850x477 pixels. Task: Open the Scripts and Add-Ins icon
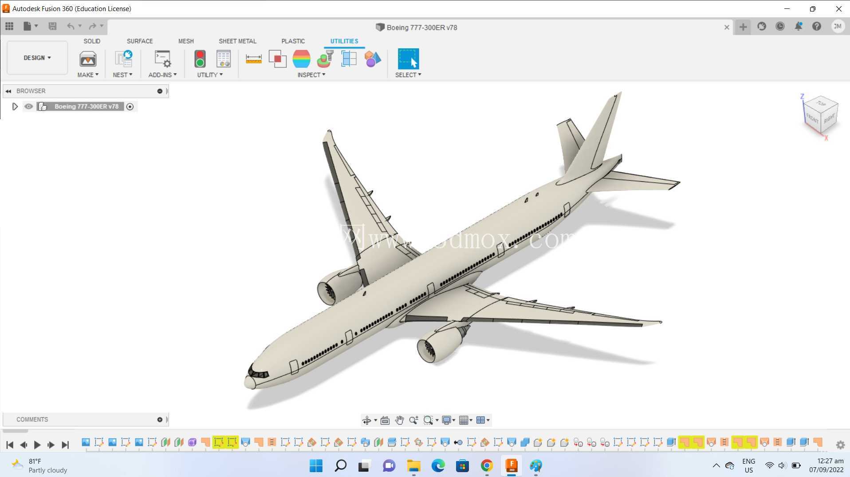(162, 59)
